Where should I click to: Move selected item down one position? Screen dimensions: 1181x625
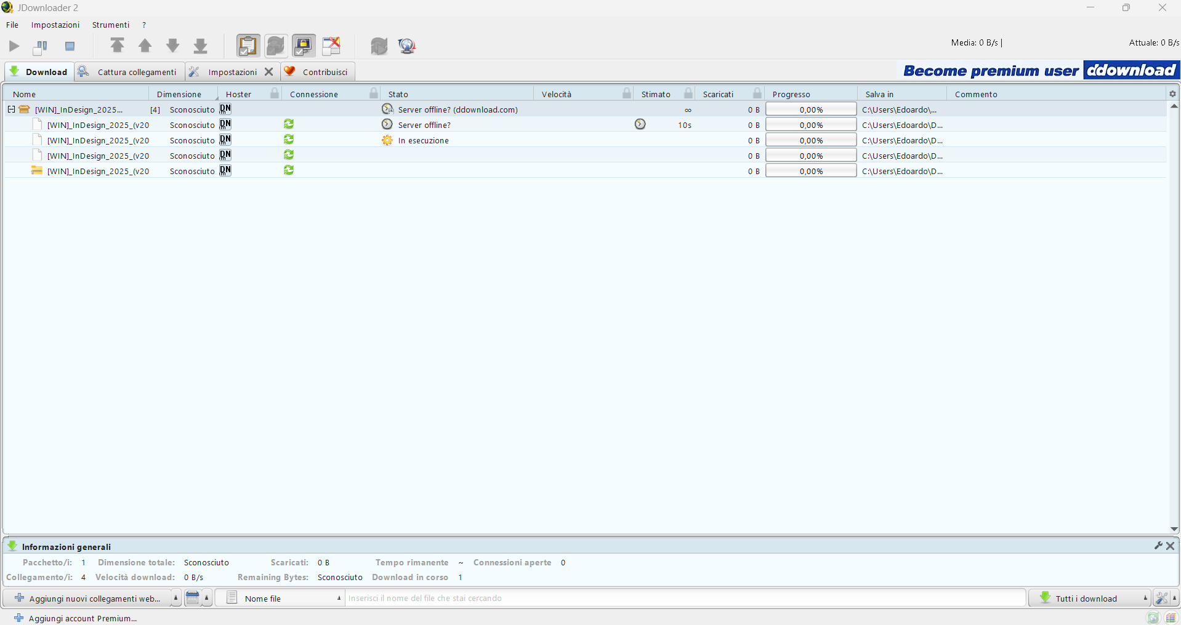(x=173, y=46)
